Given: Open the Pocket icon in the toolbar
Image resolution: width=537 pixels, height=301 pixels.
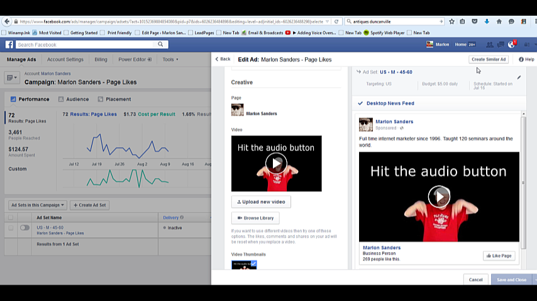Looking at the screenshot, I should (474, 21).
